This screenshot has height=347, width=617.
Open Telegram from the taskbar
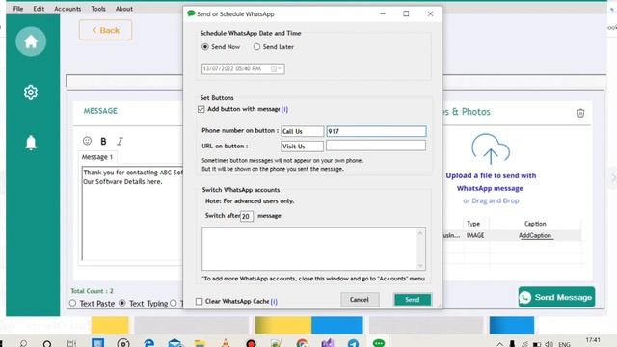coord(353,343)
